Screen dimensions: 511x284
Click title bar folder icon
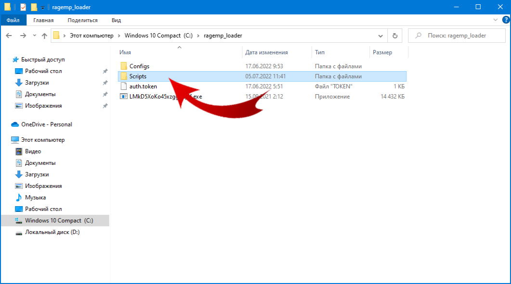pyautogui.click(x=7, y=7)
